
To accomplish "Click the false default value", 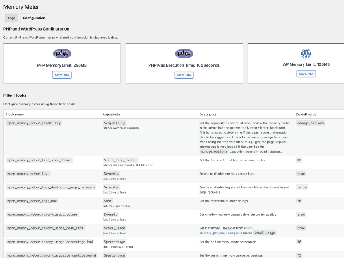I will tap(302, 187).
